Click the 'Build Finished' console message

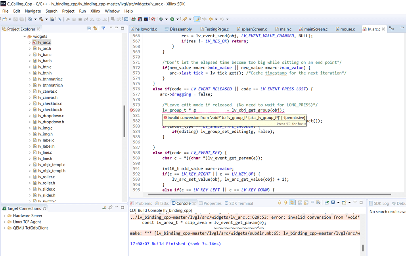(x=176, y=244)
